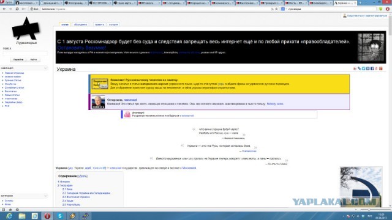
Task: Share the article via the LiveJournal pencil icon
Action: pyautogui.click(x=360, y=68)
